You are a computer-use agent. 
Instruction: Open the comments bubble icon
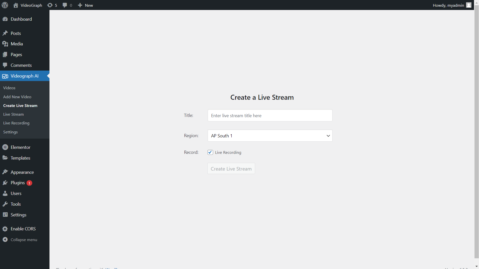pos(65,5)
